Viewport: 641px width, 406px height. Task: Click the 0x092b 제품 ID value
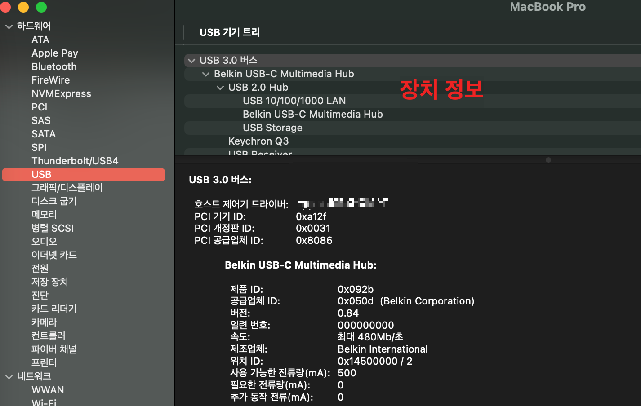point(356,290)
